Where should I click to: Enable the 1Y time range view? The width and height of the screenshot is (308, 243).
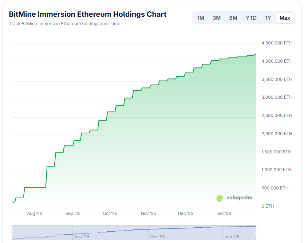[268, 17]
